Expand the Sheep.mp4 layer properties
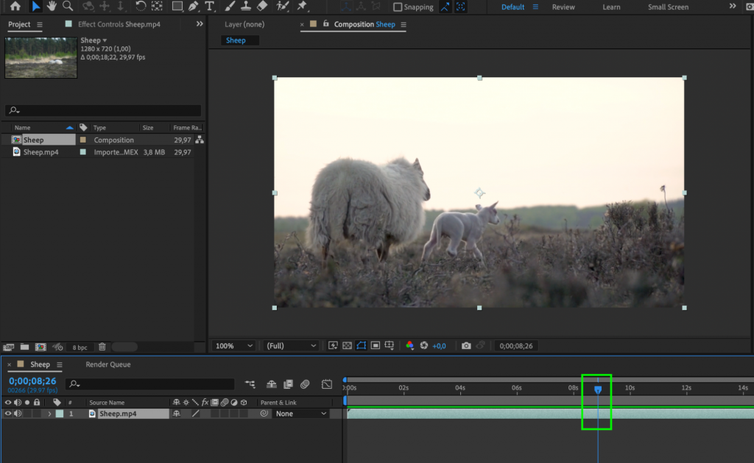Screen dimensions: 754x463 point(50,413)
